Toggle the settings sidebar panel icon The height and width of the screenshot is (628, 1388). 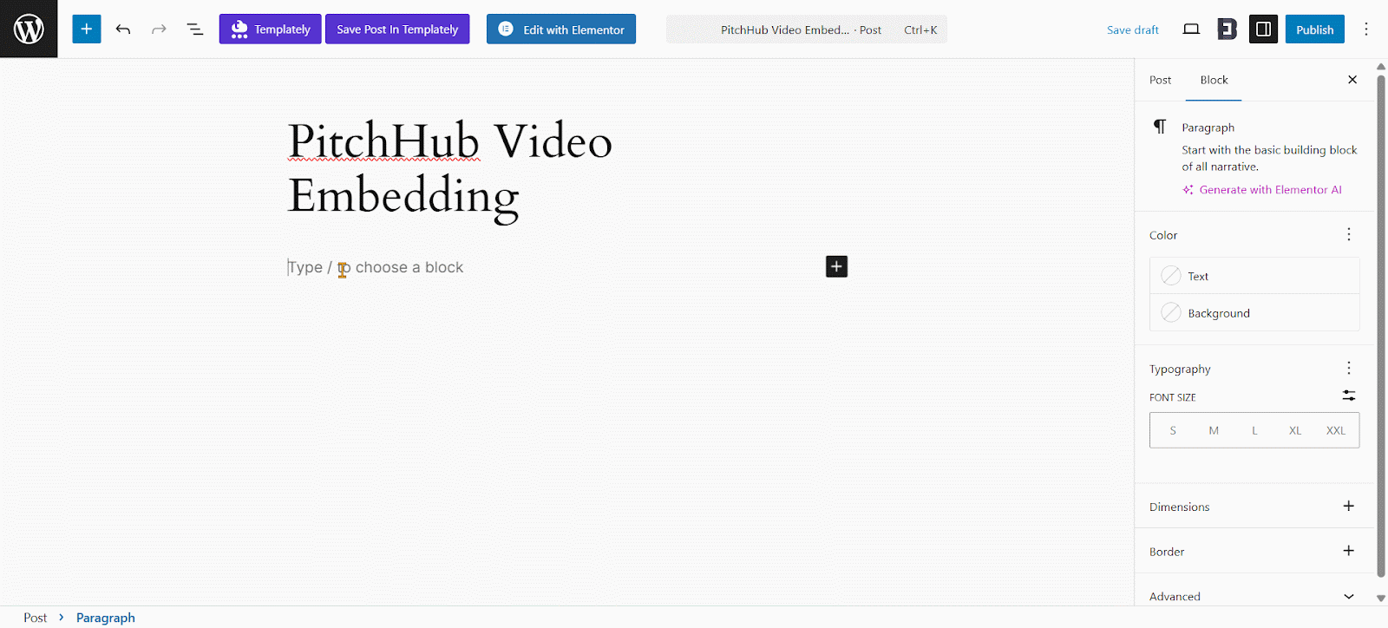tap(1263, 29)
